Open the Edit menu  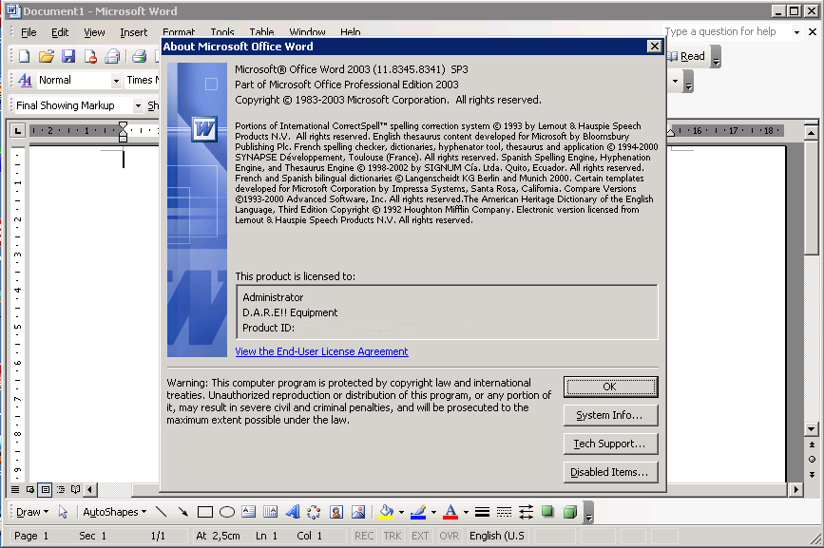pyautogui.click(x=60, y=32)
